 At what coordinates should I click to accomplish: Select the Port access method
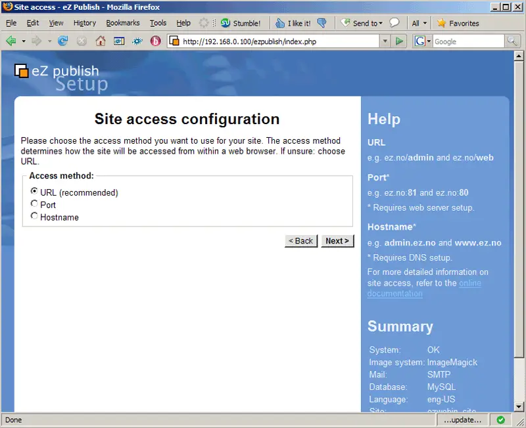click(34, 203)
